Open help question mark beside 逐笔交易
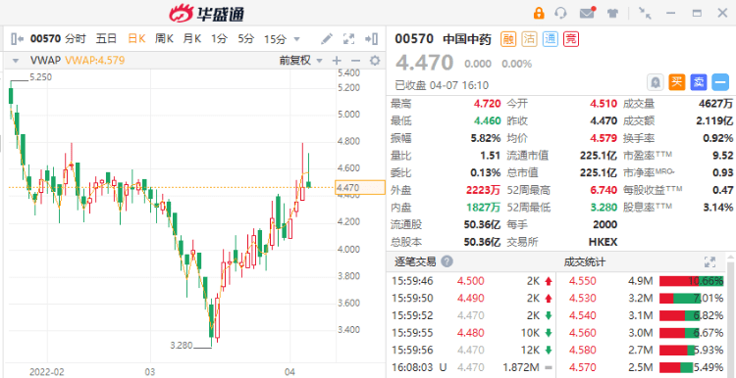 point(447,261)
